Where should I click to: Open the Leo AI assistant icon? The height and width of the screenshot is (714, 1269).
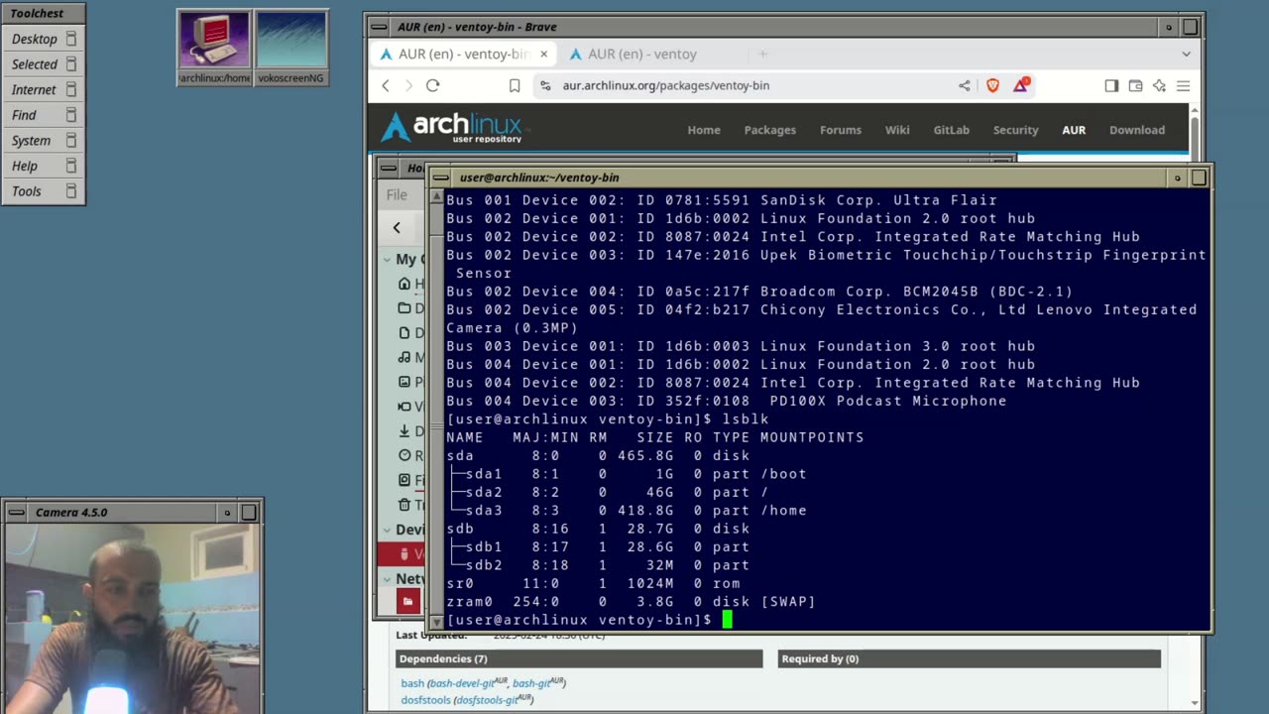(x=1159, y=85)
